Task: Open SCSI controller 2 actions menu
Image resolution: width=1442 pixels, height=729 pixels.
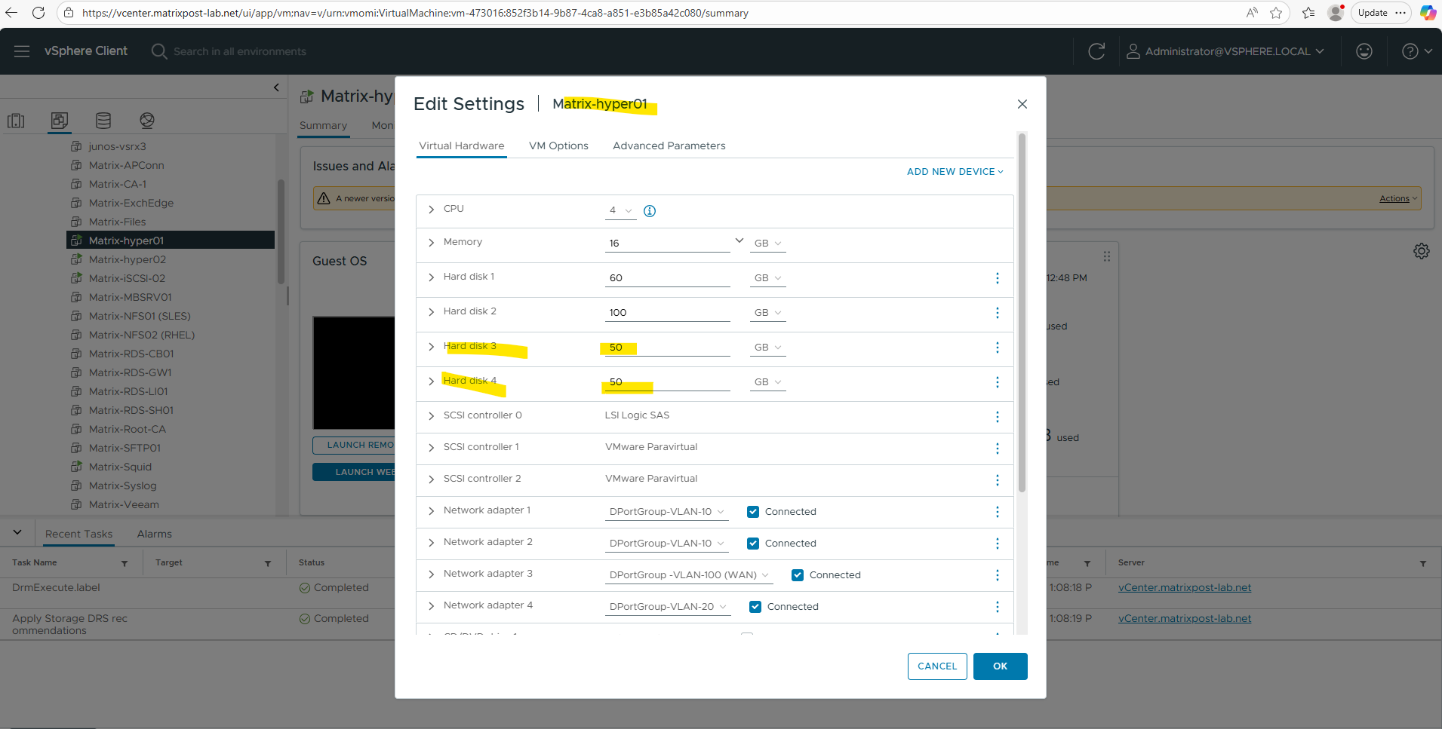Action: (x=998, y=480)
